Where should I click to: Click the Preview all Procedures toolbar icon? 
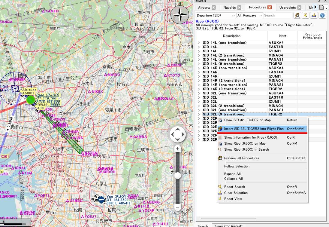pyautogui.click(x=297, y=15)
